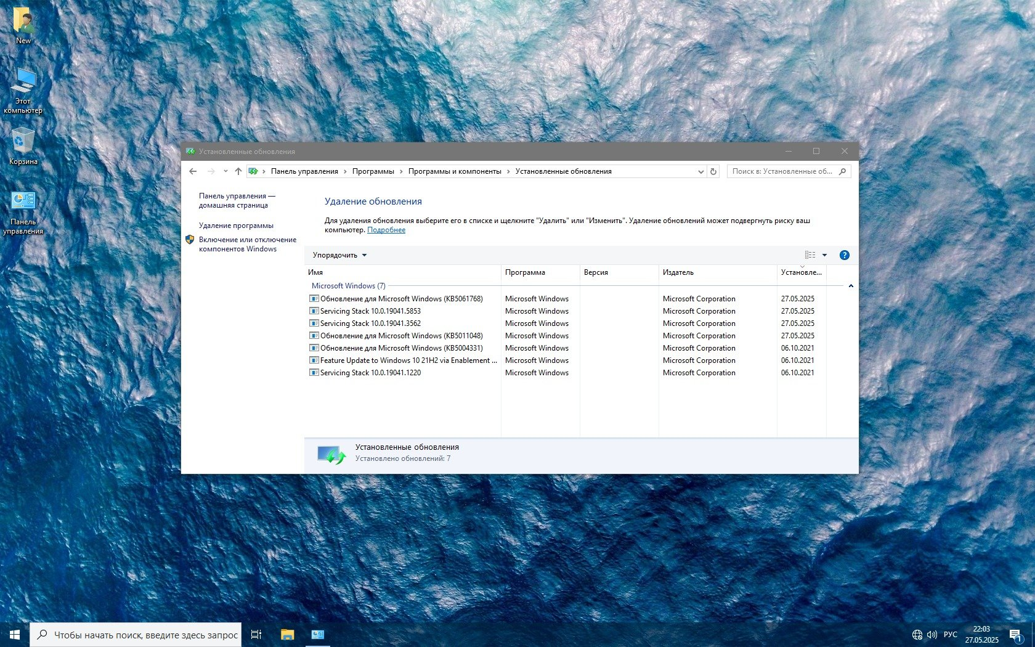1035x647 pixels.
Task: Click the Back navigation arrow
Action: [x=193, y=171]
